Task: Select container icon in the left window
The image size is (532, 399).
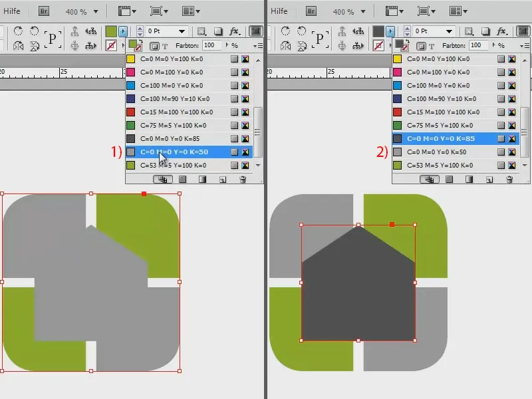Action: 74,31
